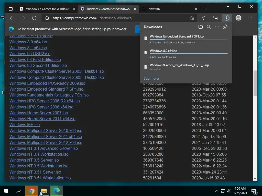Switch to the Index of /~dartz/isos/Windows/ tab
262x196 pixels.
point(108,9)
